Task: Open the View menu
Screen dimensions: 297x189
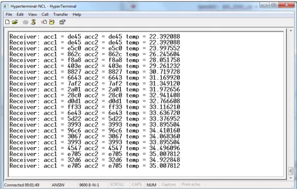Action: (x=32, y=14)
